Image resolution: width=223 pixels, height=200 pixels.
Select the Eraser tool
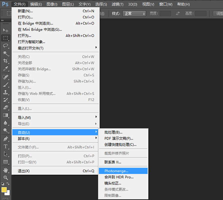coord(6,107)
